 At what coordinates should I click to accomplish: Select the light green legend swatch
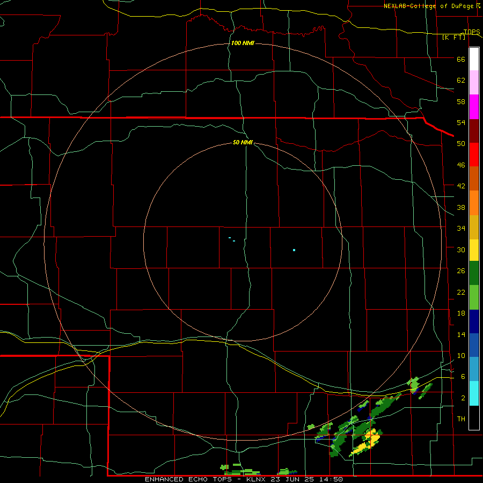click(x=474, y=297)
